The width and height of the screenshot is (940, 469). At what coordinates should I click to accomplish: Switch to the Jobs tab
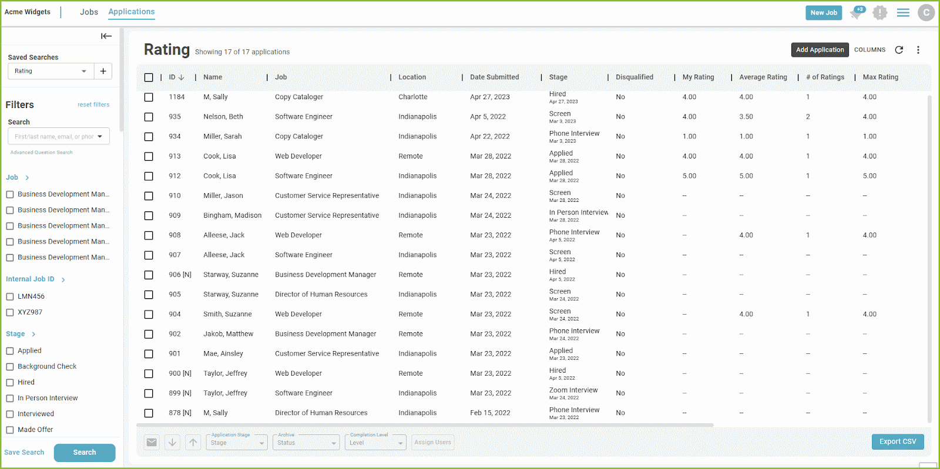point(89,12)
